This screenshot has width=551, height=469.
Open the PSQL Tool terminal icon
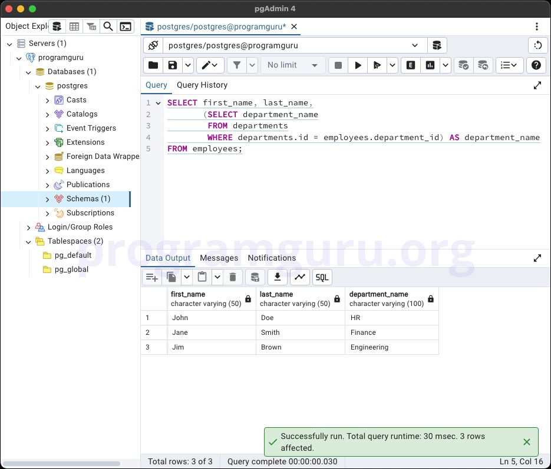[126, 26]
